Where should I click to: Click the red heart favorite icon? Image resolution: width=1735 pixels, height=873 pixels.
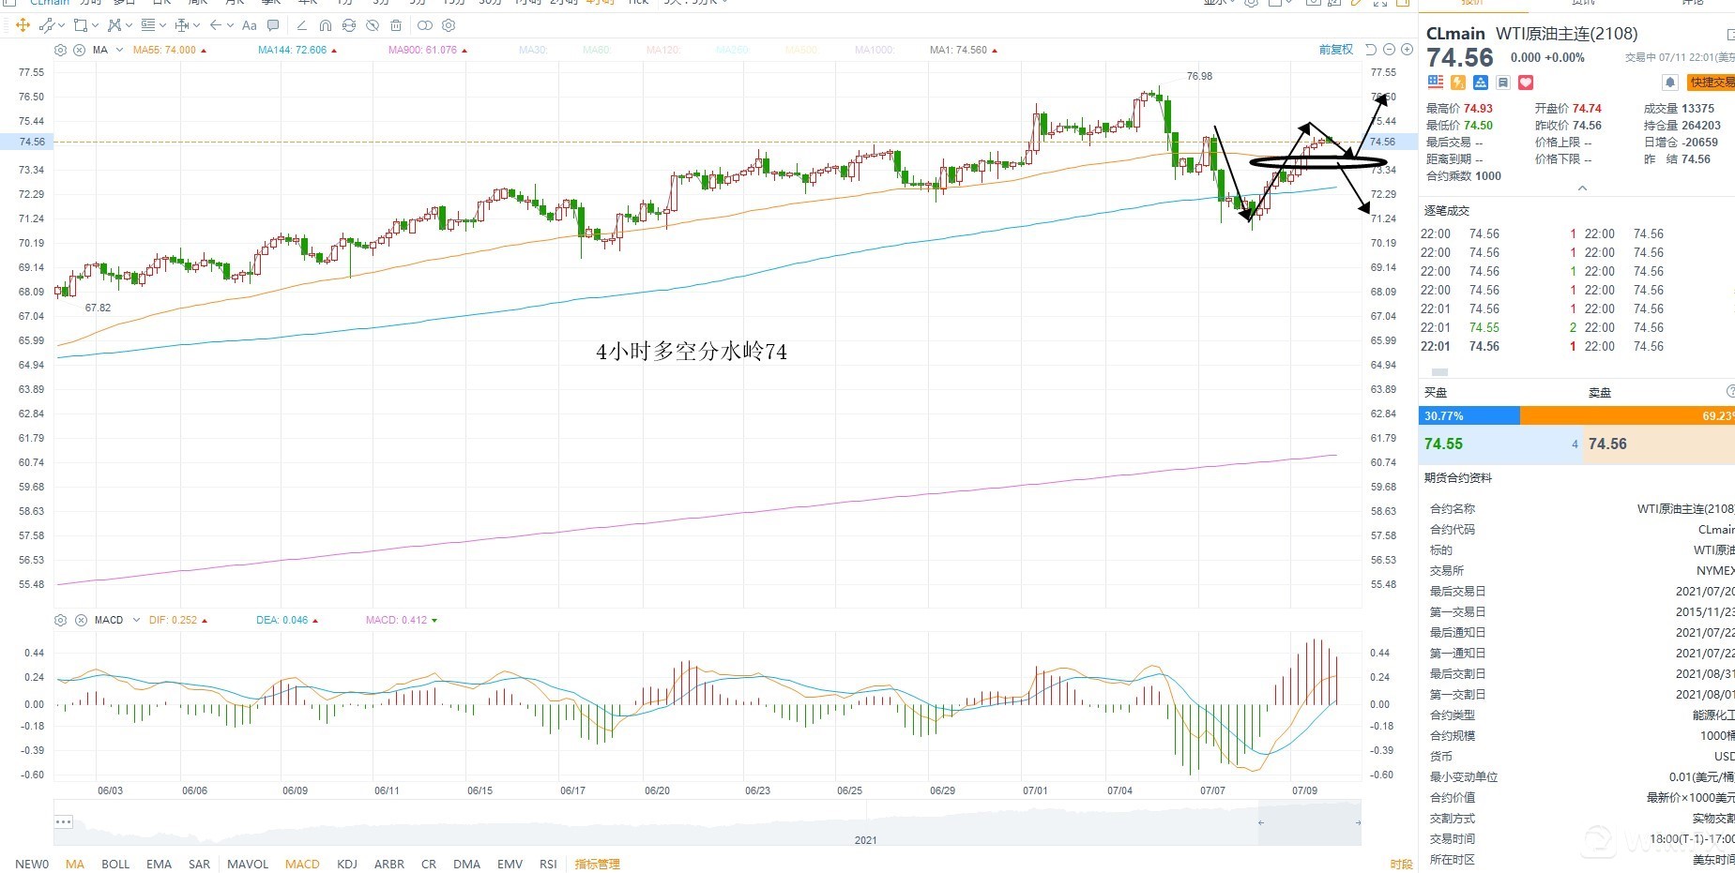coord(1526,83)
